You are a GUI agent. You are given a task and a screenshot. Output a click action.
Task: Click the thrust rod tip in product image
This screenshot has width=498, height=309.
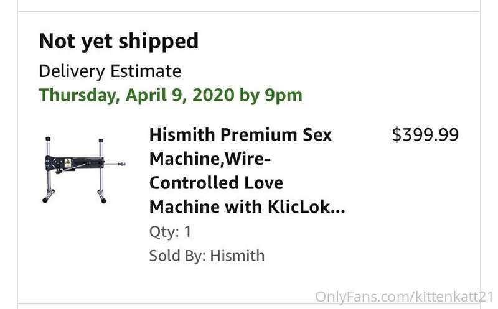[122, 164]
